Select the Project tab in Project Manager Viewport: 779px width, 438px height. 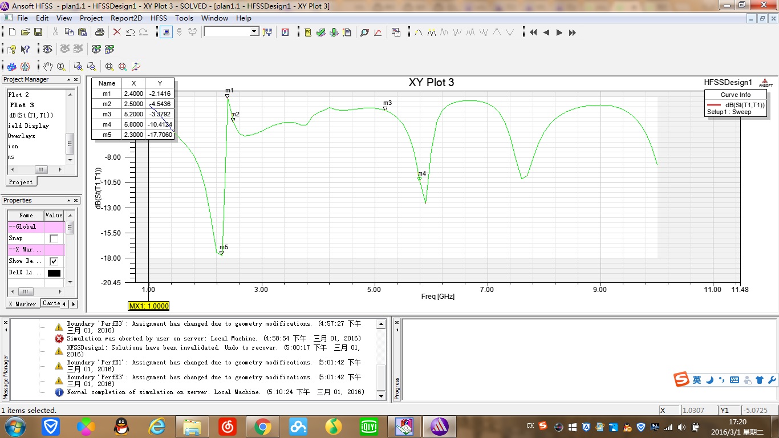pos(21,182)
